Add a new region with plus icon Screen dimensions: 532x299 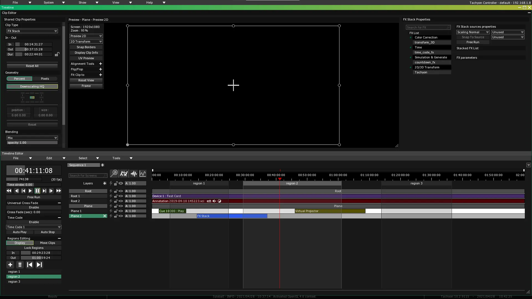pyautogui.click(x=10, y=265)
